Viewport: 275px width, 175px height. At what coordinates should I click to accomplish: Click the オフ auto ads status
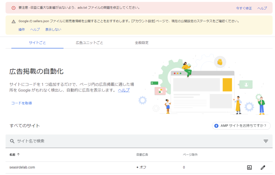(141, 167)
